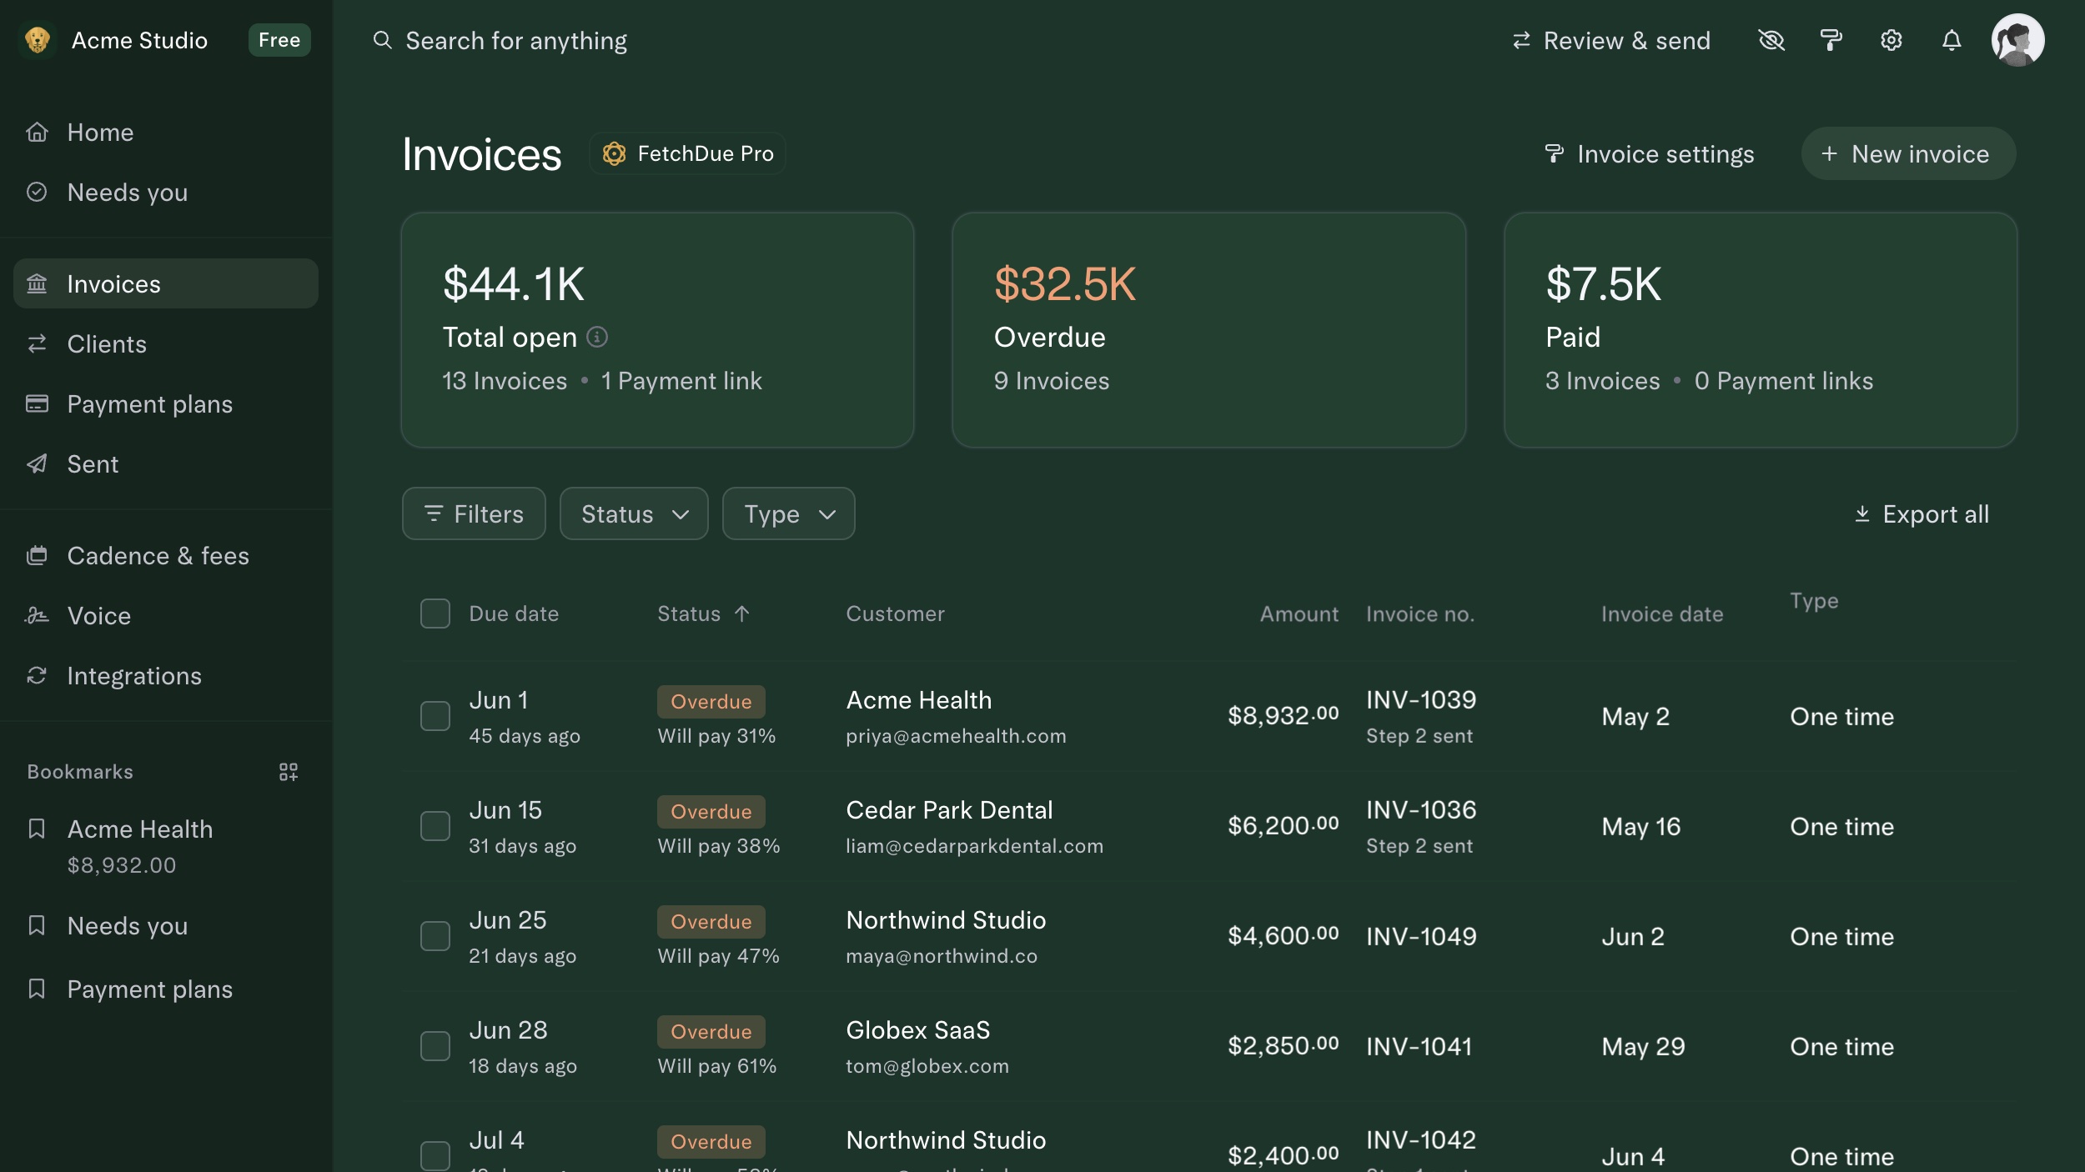Click the Status column sort arrow
2085x1172 pixels.
[x=741, y=614]
